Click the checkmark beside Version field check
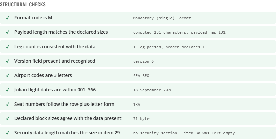276x139 pixels. click(7, 61)
